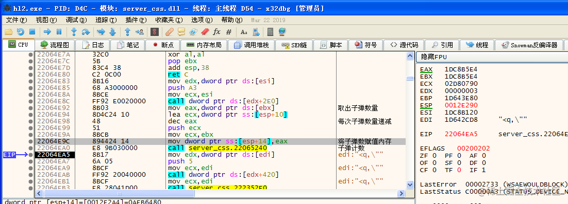Open Scylla via the red S icon
Screen dimensions: 568x204
154,32
